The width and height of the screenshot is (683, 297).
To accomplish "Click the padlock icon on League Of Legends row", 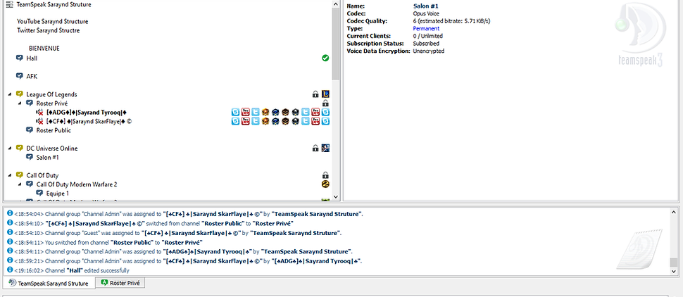I will (x=315, y=94).
